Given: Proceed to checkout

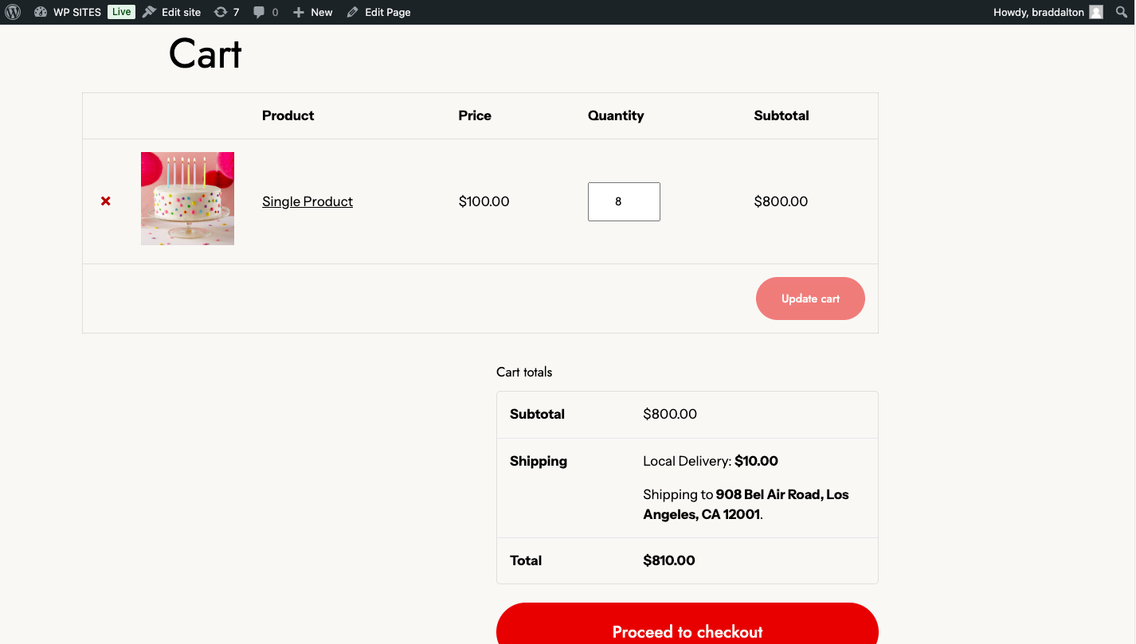Looking at the screenshot, I should (687, 629).
